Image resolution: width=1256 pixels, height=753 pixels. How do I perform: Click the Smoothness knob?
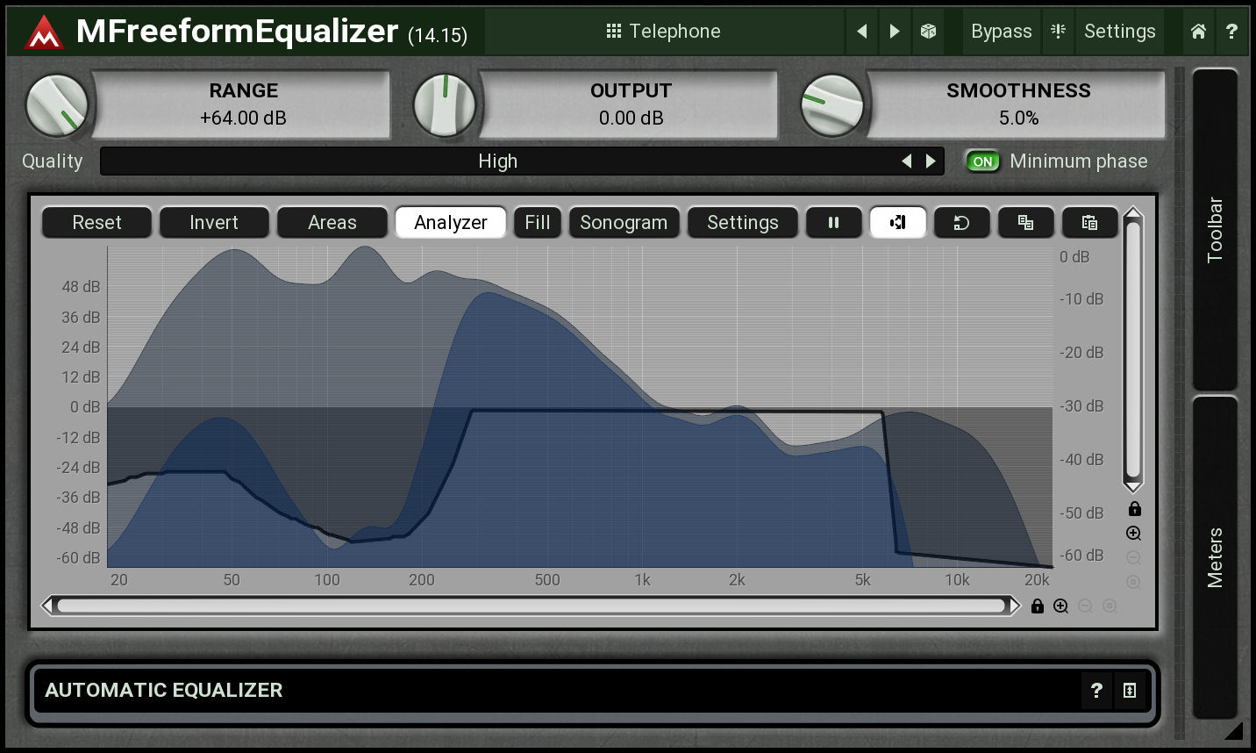pos(831,105)
